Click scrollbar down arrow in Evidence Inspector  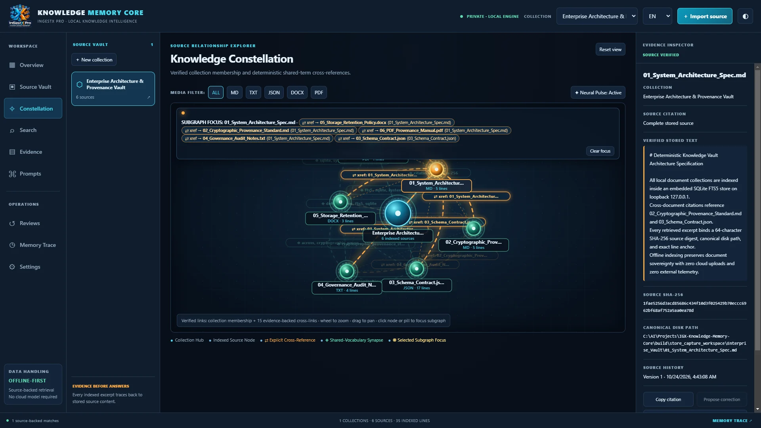(x=757, y=409)
